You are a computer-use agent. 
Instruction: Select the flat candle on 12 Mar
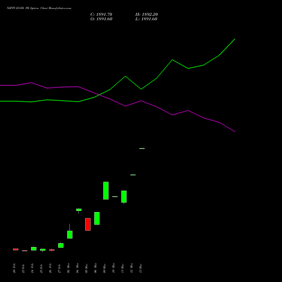click(x=133, y=175)
